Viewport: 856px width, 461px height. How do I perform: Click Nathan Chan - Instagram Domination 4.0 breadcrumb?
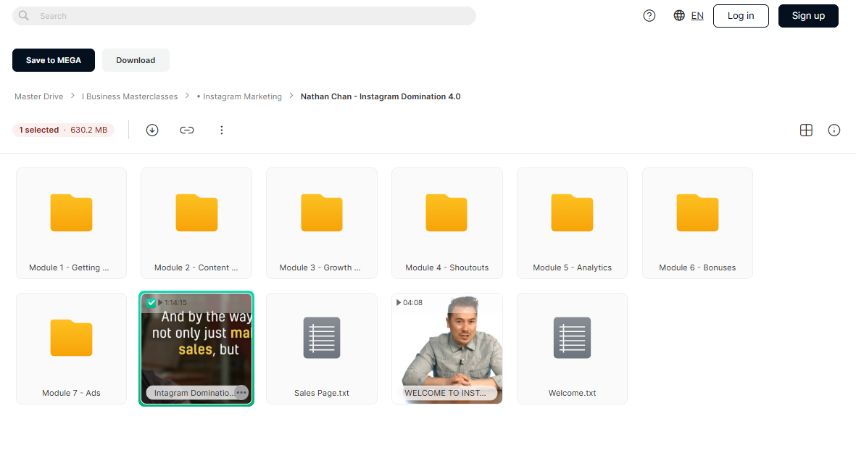[x=381, y=96]
